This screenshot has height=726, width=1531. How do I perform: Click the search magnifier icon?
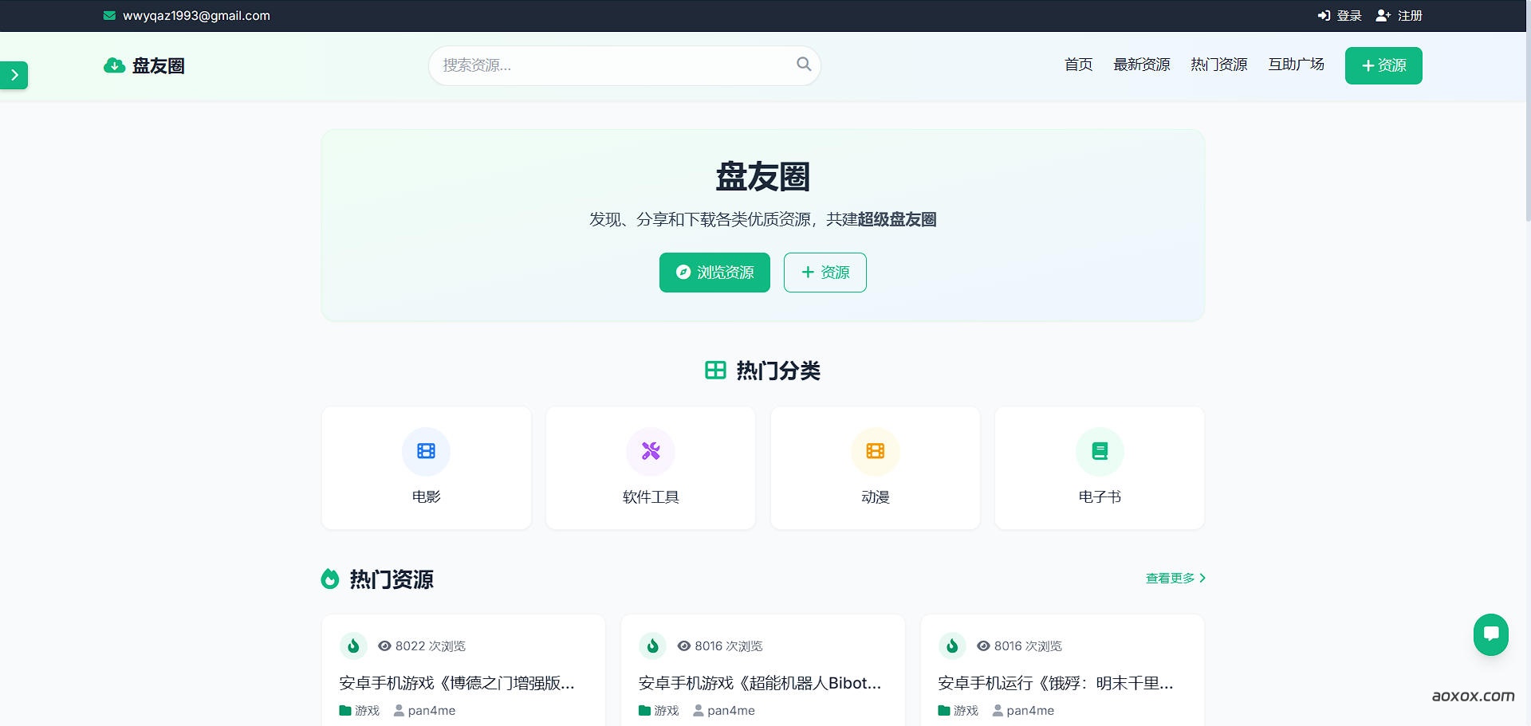coord(803,65)
